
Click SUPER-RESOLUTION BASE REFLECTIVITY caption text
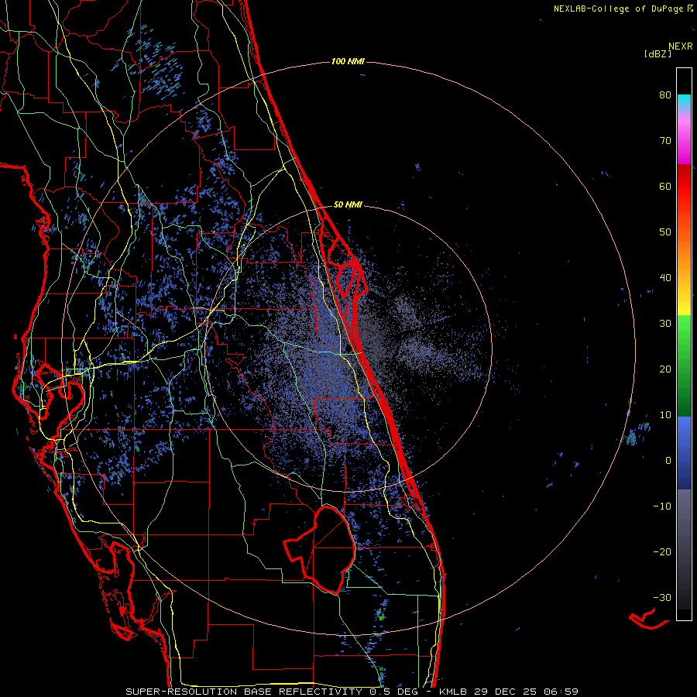click(x=244, y=692)
